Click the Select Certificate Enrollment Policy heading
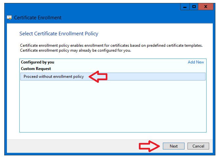Image resolution: width=220 pixels, height=158 pixels. point(59,34)
